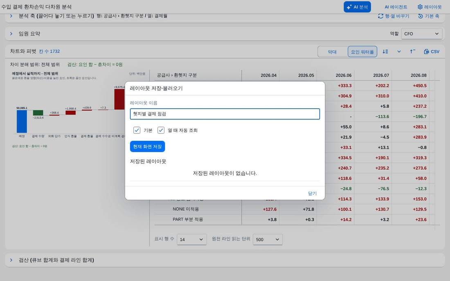Open 레이아웃 gear settings
The height and width of the screenshot is (281, 450).
429,7
